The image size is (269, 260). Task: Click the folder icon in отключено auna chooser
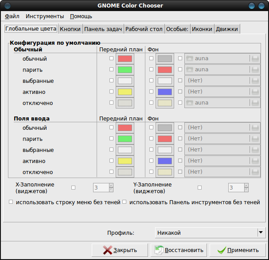190,103
